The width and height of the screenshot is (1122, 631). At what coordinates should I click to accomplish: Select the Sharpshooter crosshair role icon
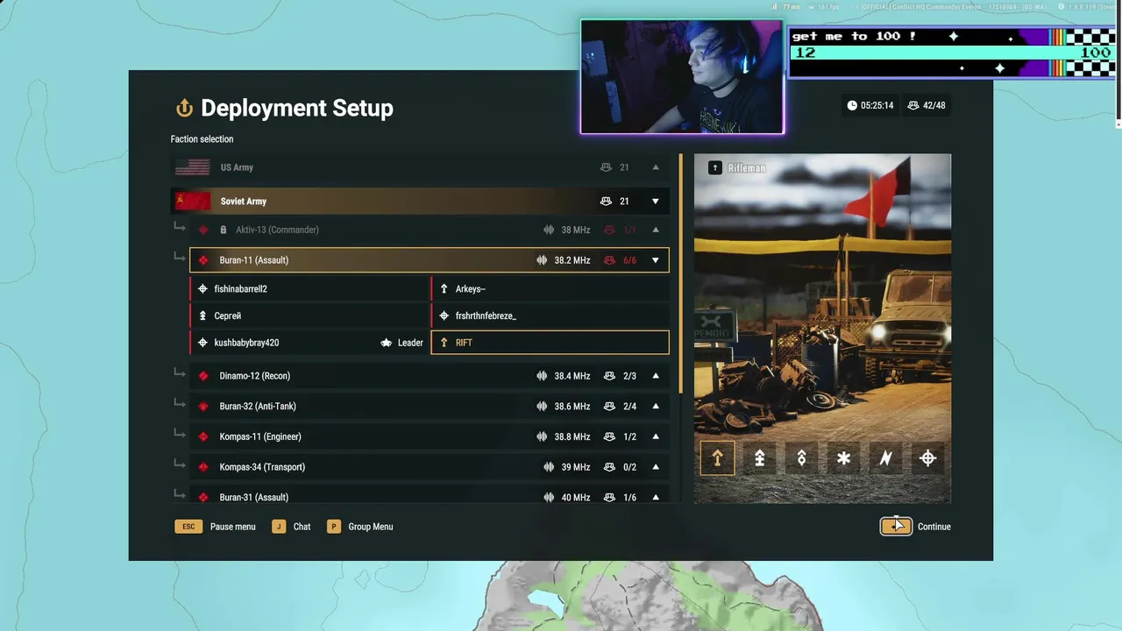click(x=927, y=457)
